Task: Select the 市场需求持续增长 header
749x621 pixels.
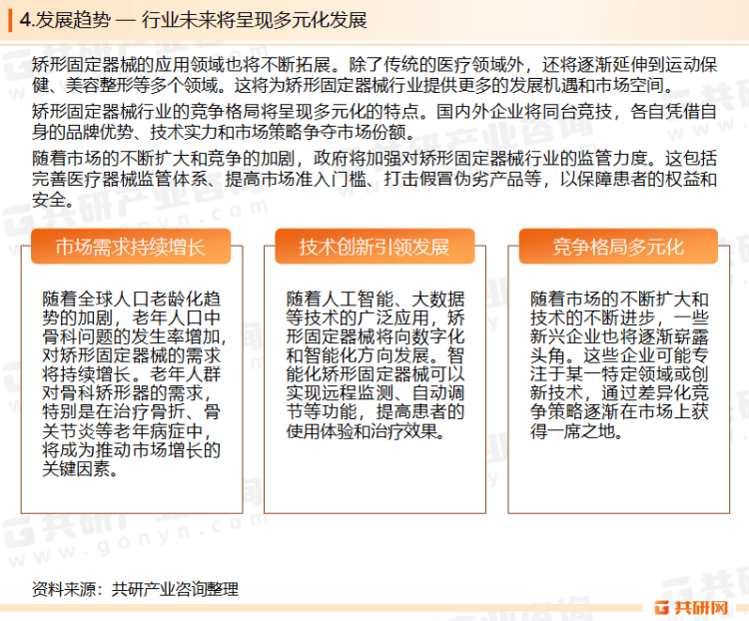Action: click(131, 247)
